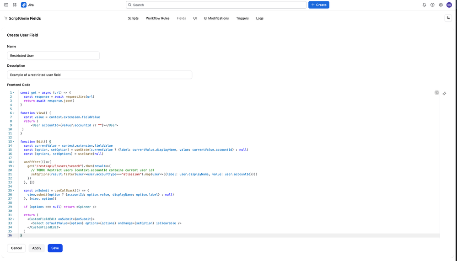457x261 pixels.
Task: Open the settings gear icon
Action: 441,5
